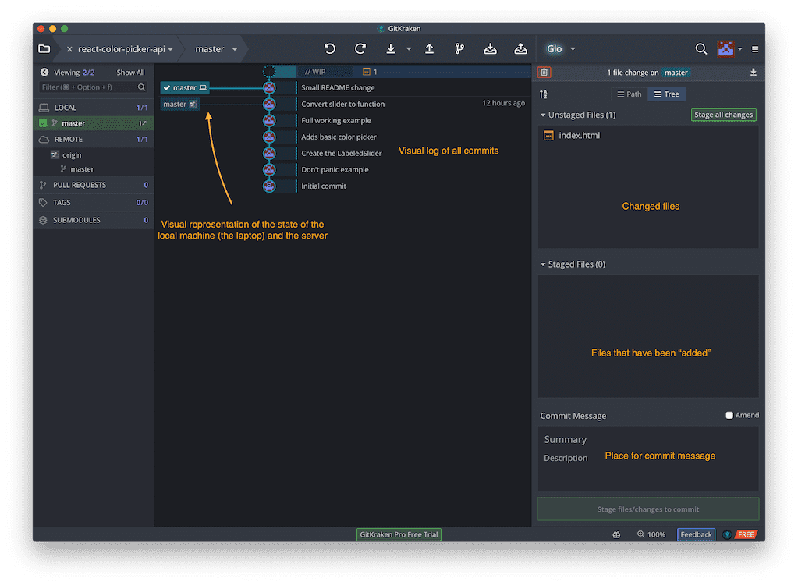Open the Glo dropdown arrow
The image size is (798, 585).
pyautogui.click(x=573, y=49)
